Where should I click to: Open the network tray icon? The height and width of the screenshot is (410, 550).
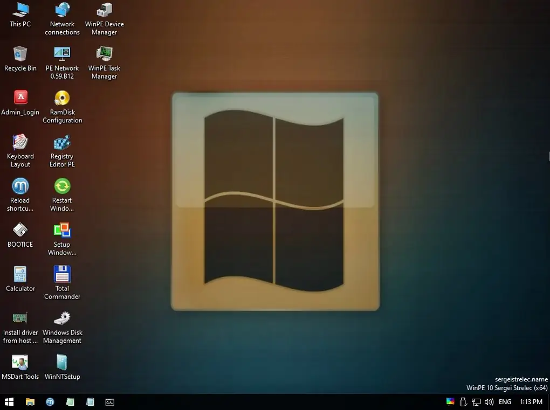[x=476, y=402]
